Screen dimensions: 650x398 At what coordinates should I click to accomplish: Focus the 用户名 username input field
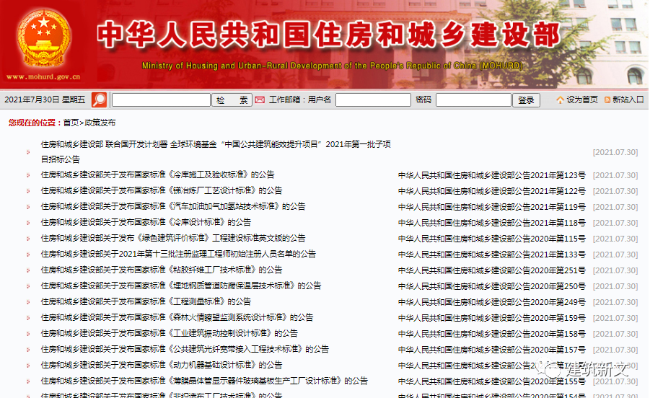point(373,99)
